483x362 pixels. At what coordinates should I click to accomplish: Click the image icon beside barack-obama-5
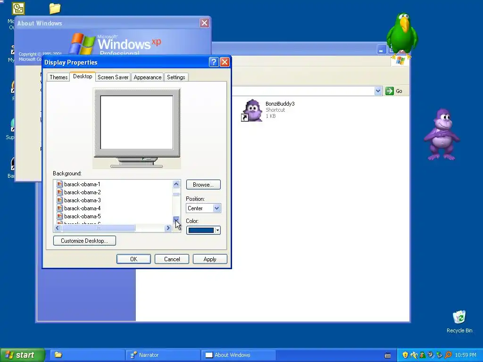(59, 216)
